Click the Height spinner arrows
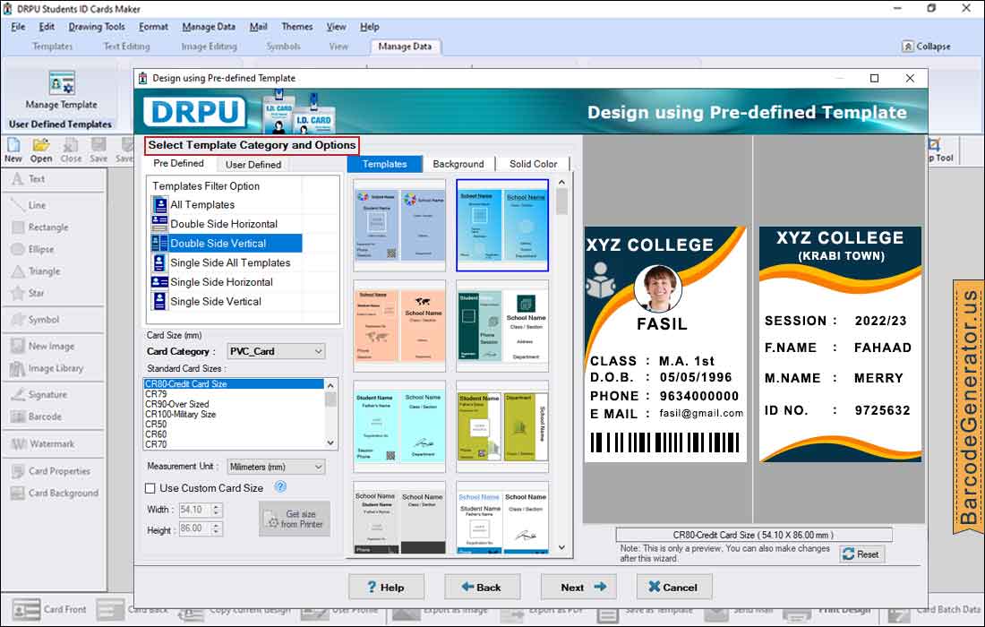 217,529
